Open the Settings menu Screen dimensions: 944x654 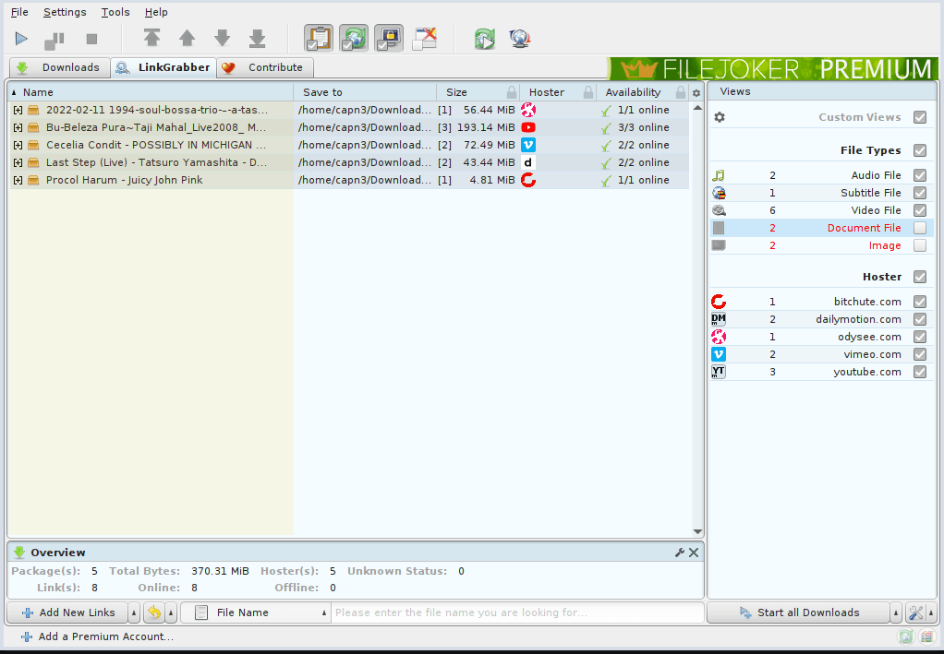click(64, 12)
